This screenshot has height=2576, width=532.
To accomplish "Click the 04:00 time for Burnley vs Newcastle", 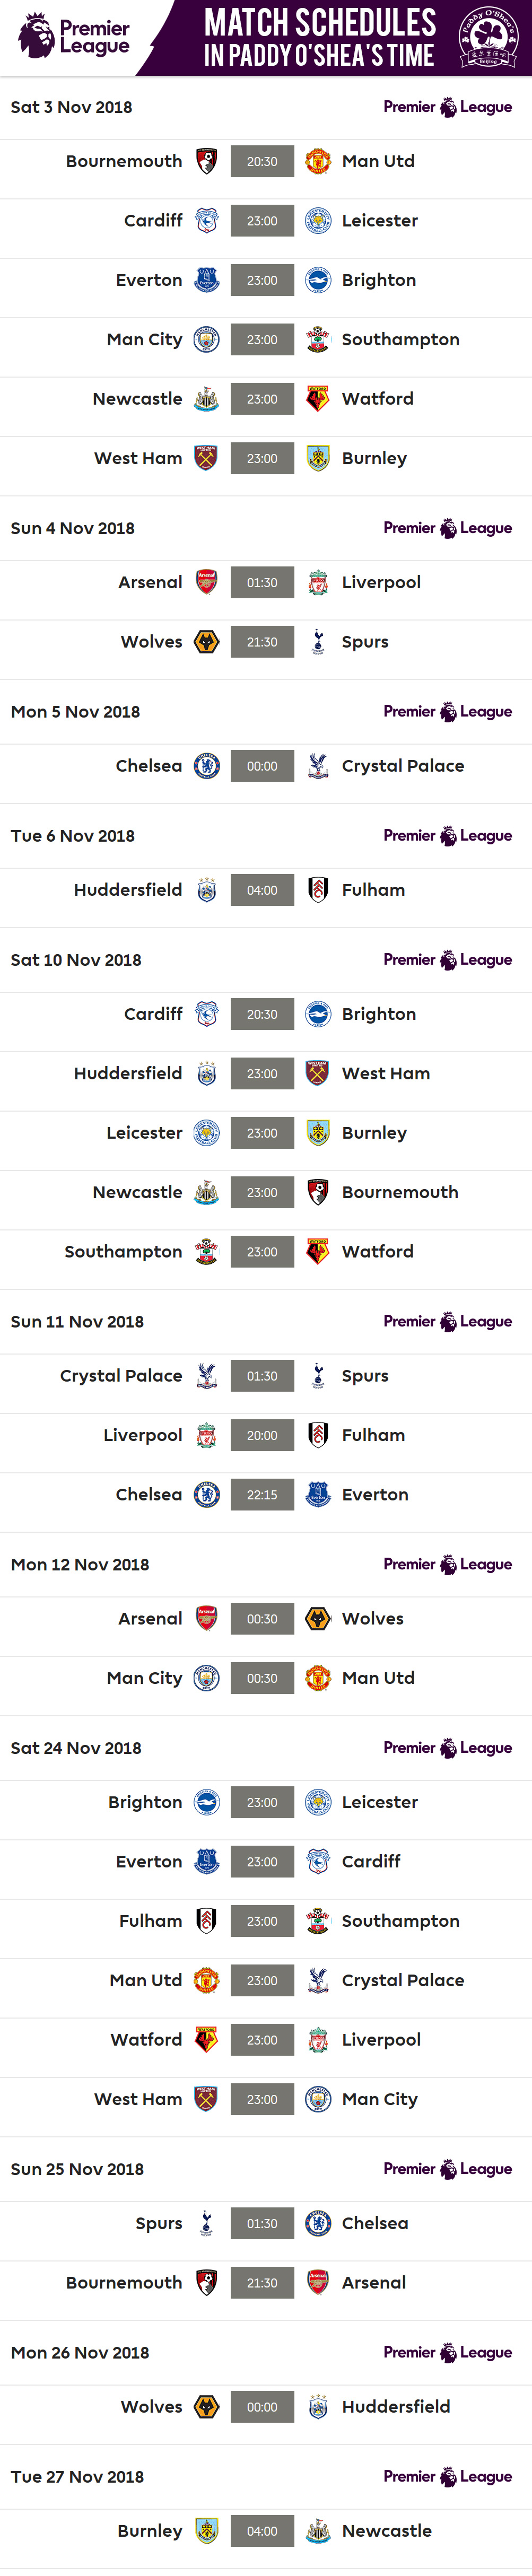I will [x=262, y=2531].
